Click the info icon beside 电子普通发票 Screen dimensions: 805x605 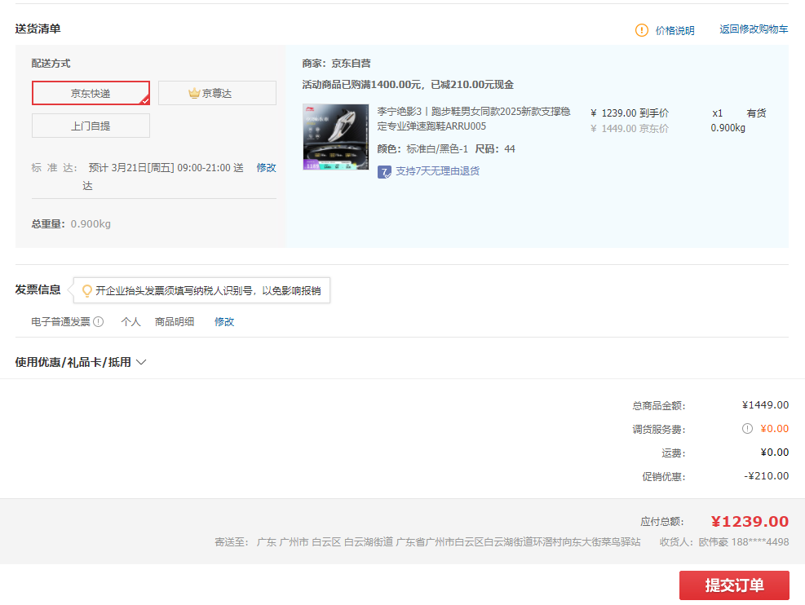pos(99,322)
